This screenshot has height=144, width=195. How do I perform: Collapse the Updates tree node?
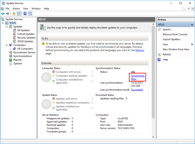(x=7, y=27)
